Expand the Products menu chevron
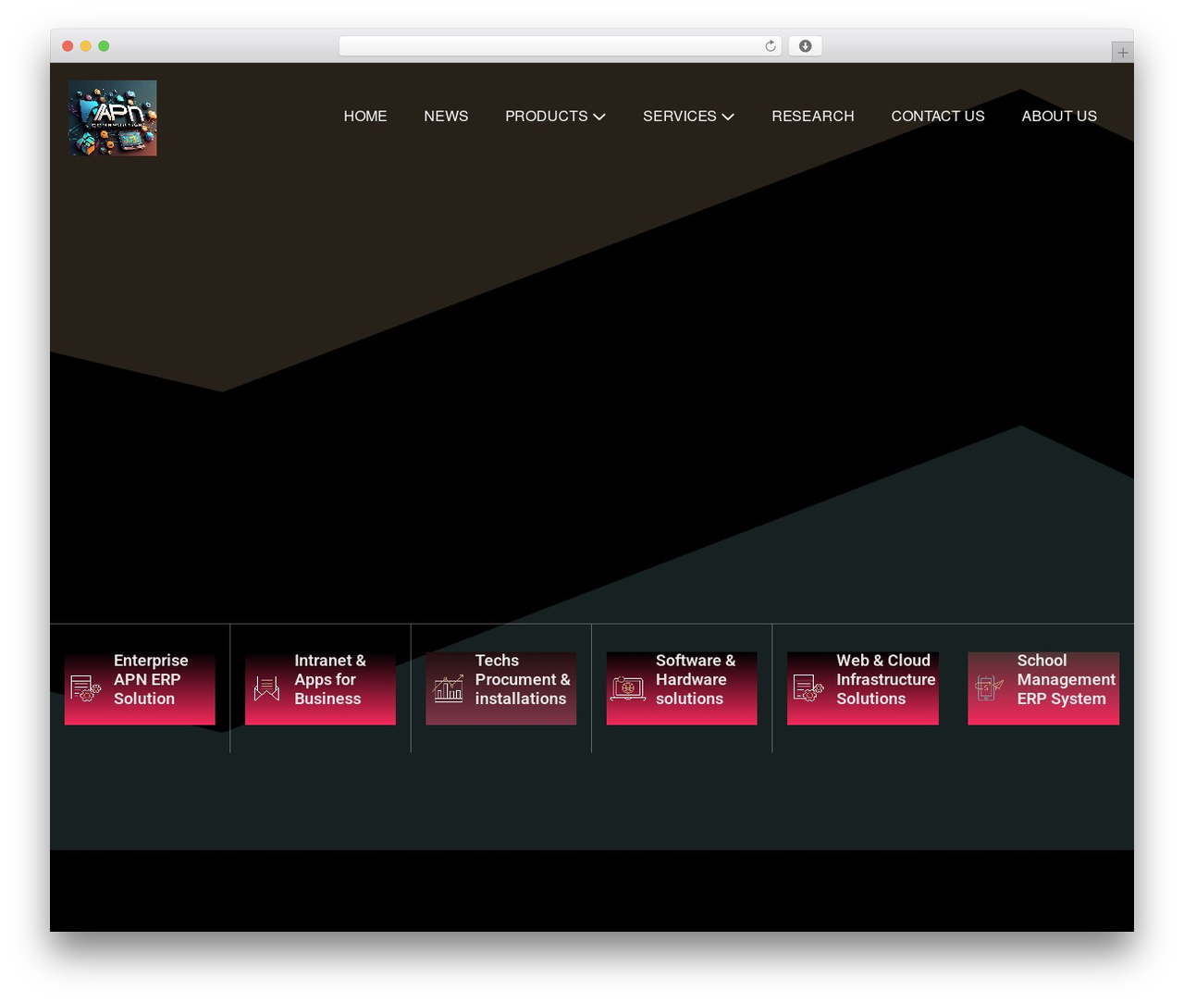 click(599, 117)
